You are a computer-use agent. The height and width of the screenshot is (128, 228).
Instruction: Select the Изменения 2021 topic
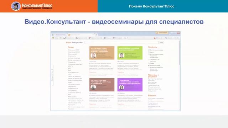[74, 50]
